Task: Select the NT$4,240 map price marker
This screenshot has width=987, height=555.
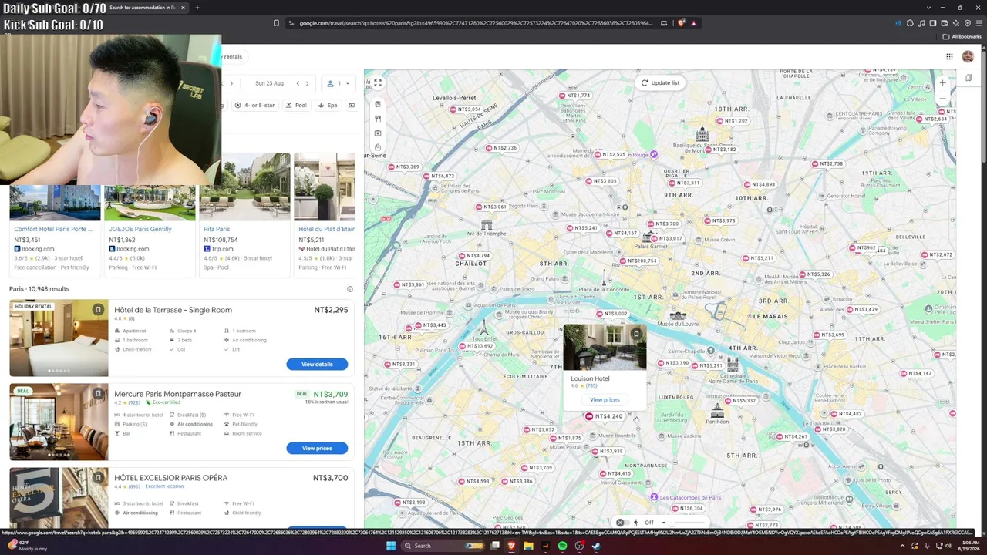Action: point(604,416)
